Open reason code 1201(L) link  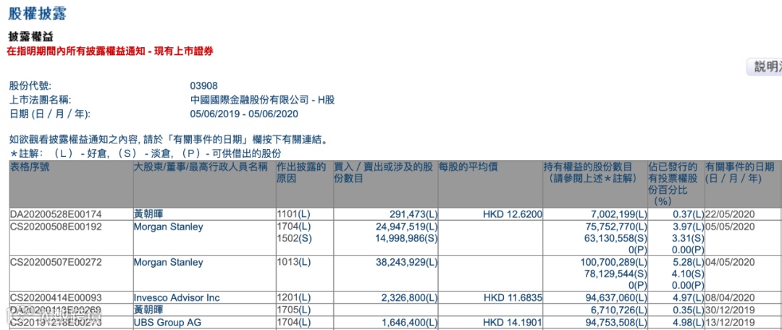tap(293, 298)
